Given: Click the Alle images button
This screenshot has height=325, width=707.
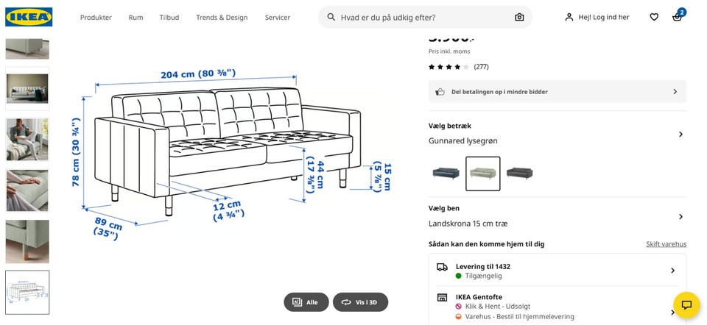Looking at the screenshot, I should (305, 302).
